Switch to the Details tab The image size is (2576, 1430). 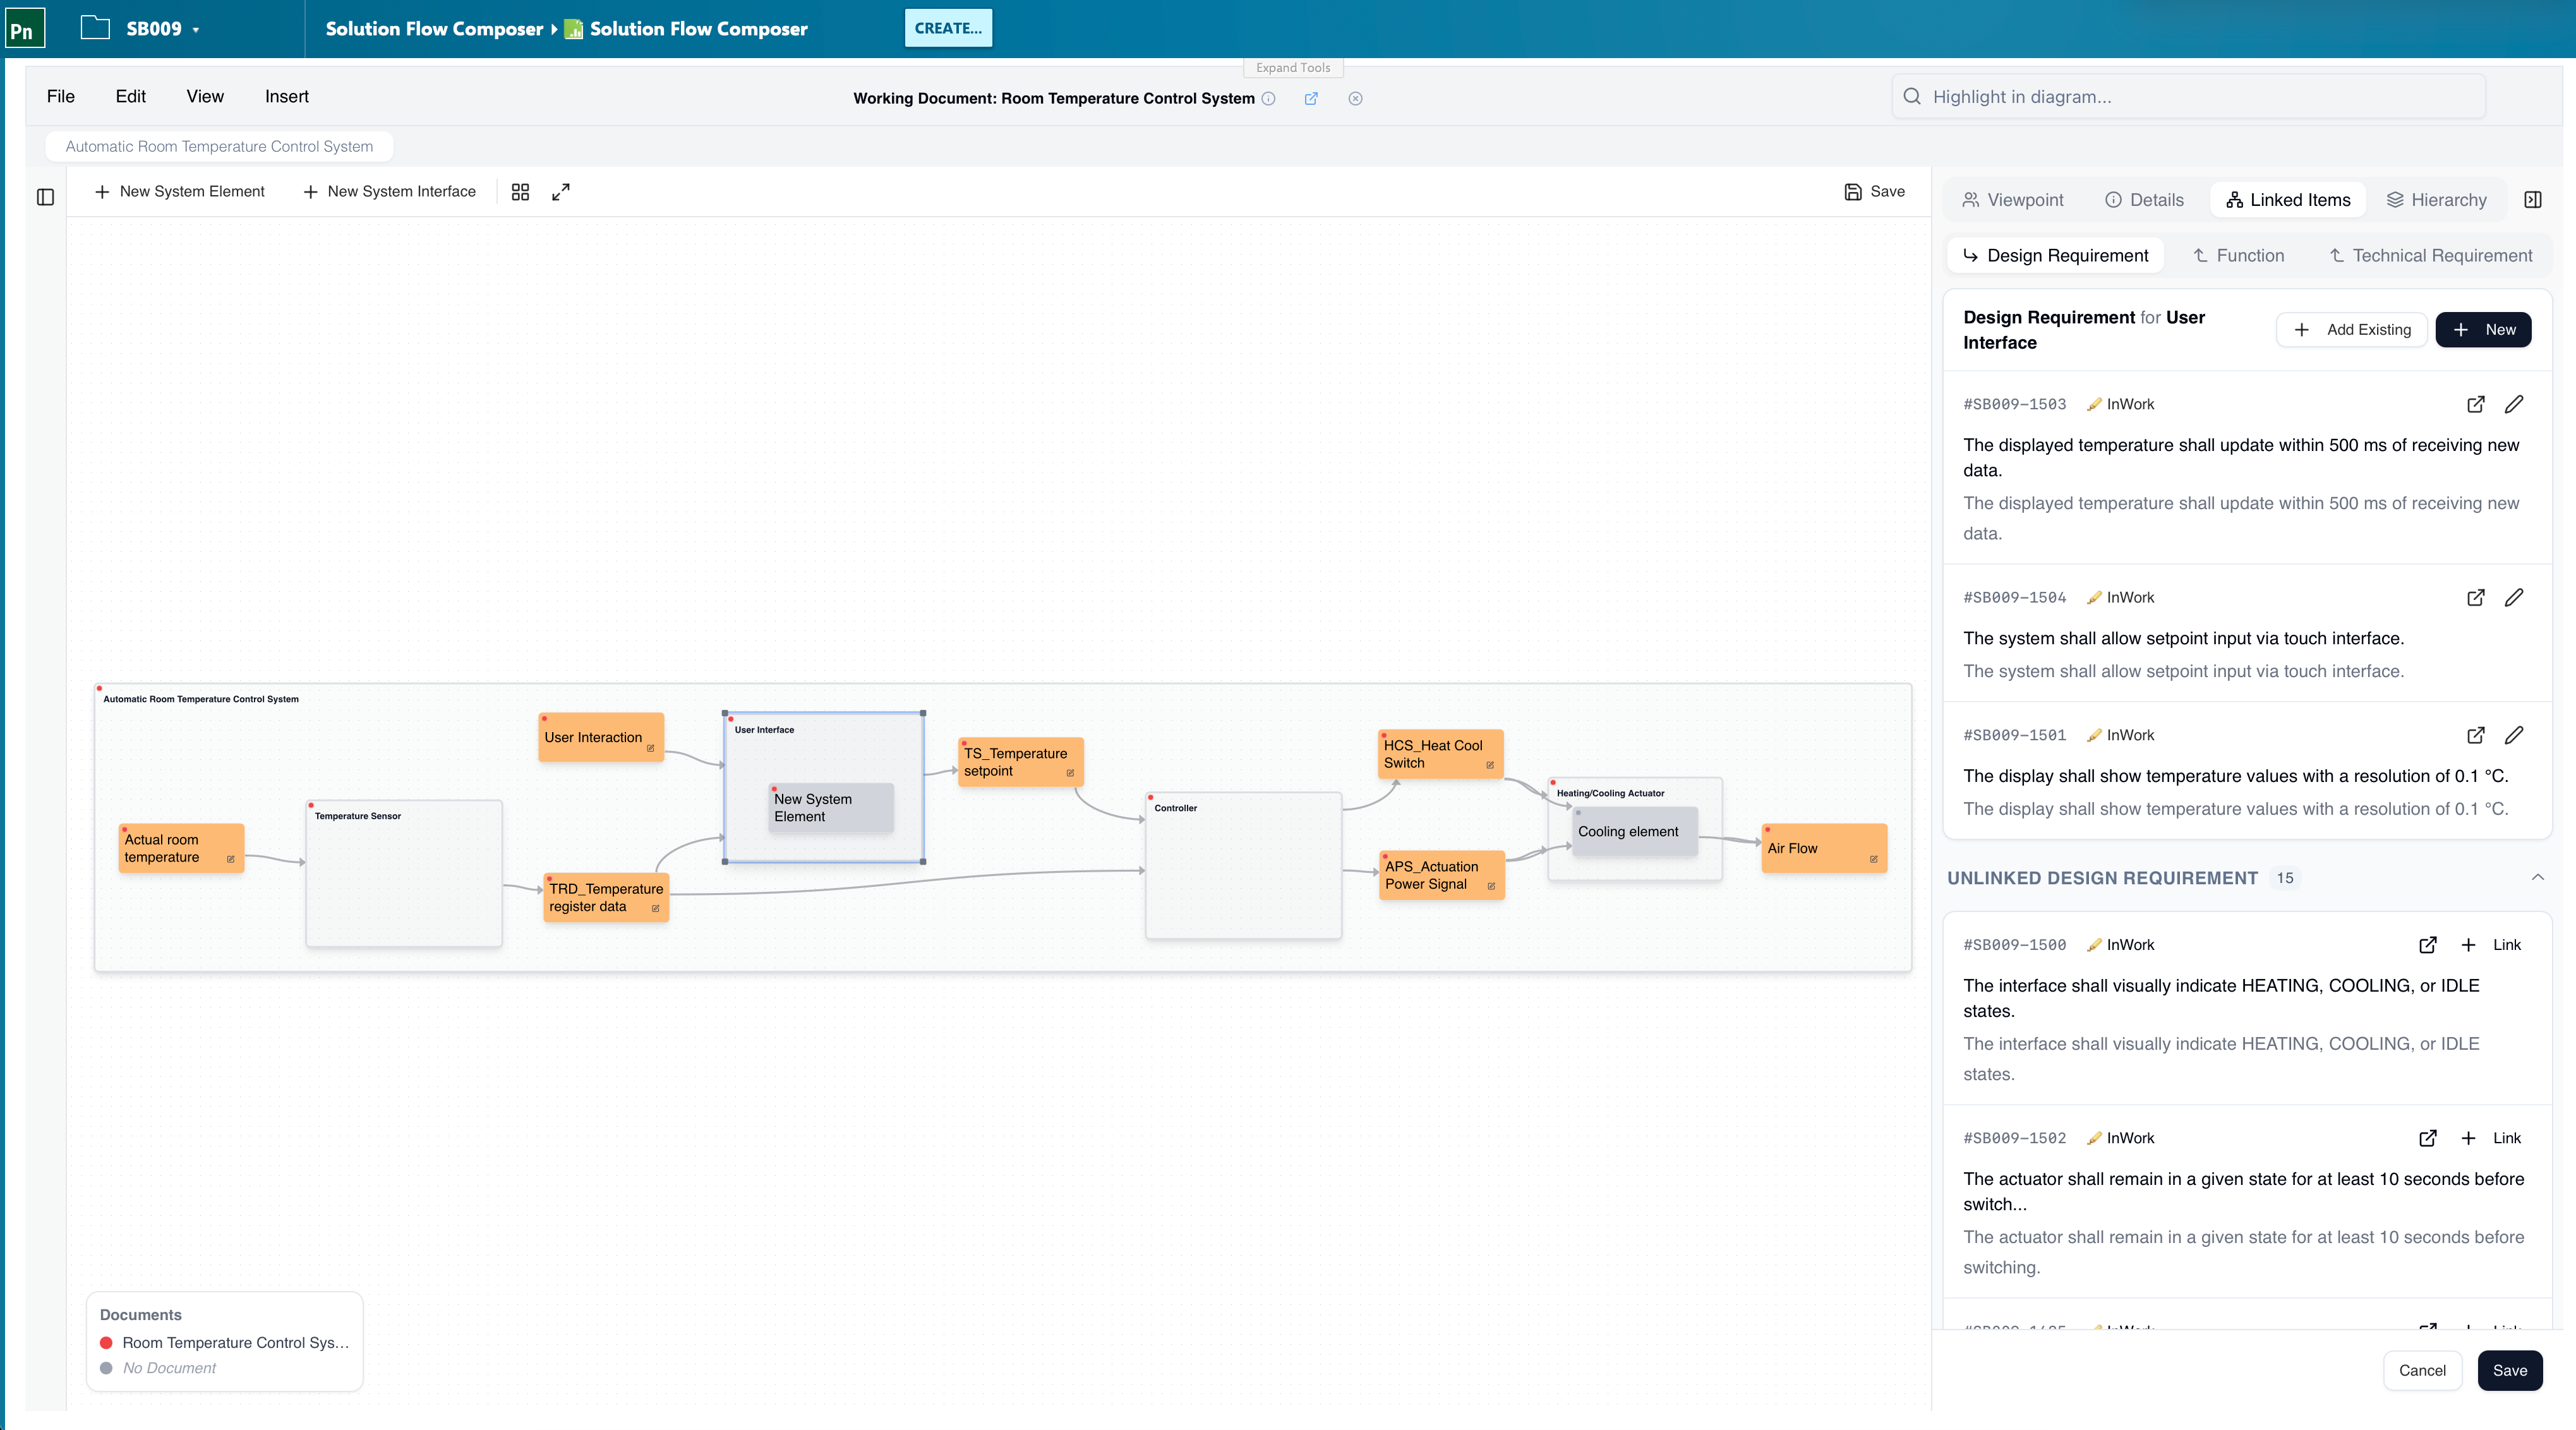click(x=2145, y=200)
